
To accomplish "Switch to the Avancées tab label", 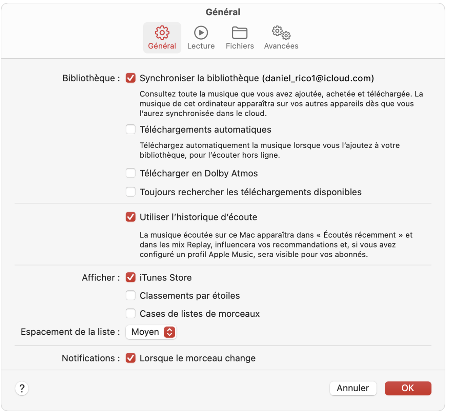I will [x=281, y=46].
